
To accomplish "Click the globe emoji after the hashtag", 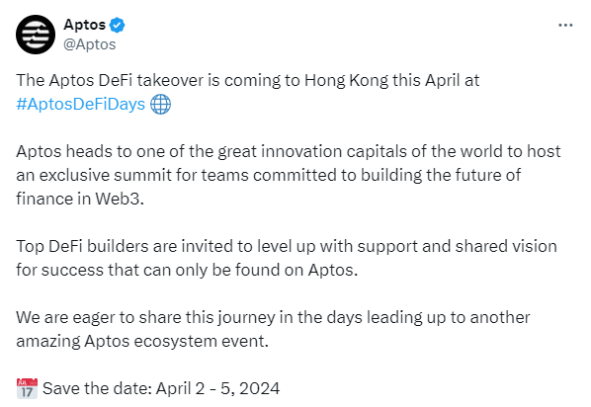I will [x=160, y=105].
